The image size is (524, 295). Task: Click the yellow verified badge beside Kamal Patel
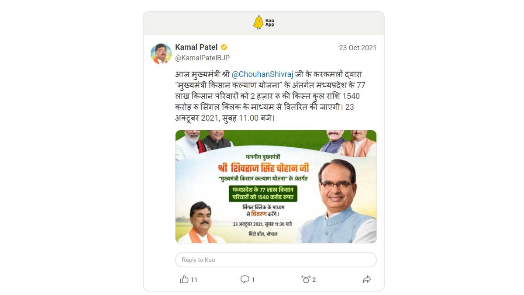(224, 47)
